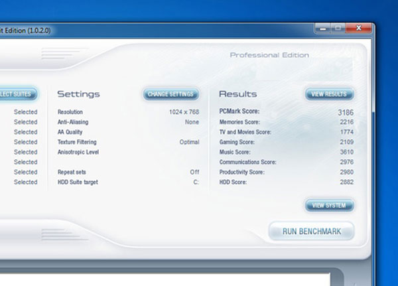Click the Texture Filtering label
This screenshot has height=286, width=398.
click(77, 142)
